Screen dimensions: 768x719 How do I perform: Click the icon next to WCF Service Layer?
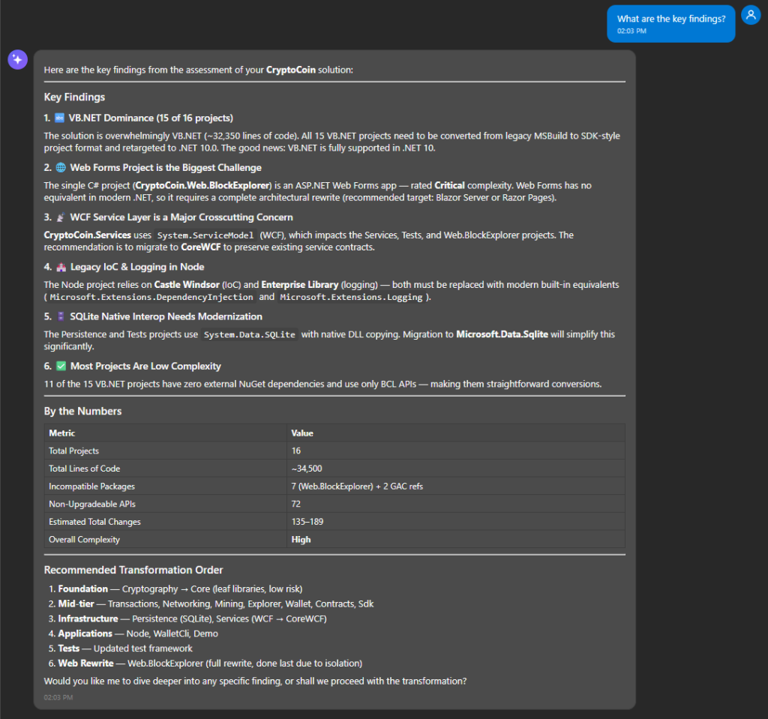pyautogui.click(x=61, y=217)
